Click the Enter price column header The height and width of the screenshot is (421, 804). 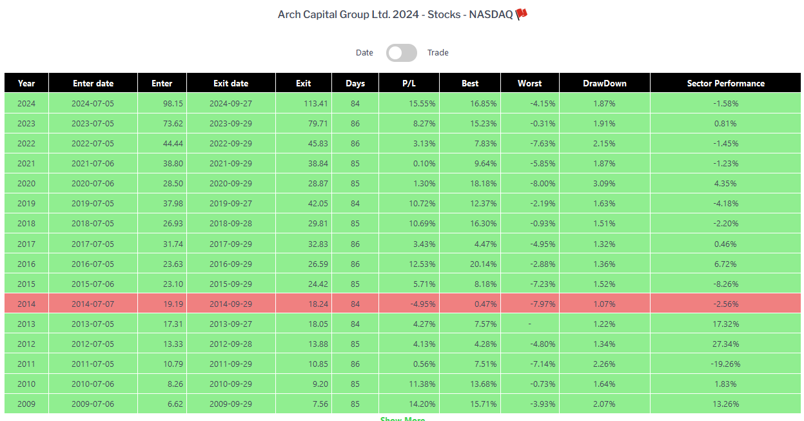coord(162,83)
